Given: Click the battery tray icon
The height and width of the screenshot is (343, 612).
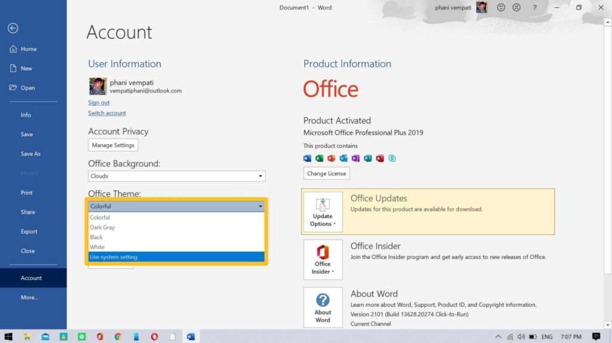Looking at the screenshot, I should coord(533,337).
